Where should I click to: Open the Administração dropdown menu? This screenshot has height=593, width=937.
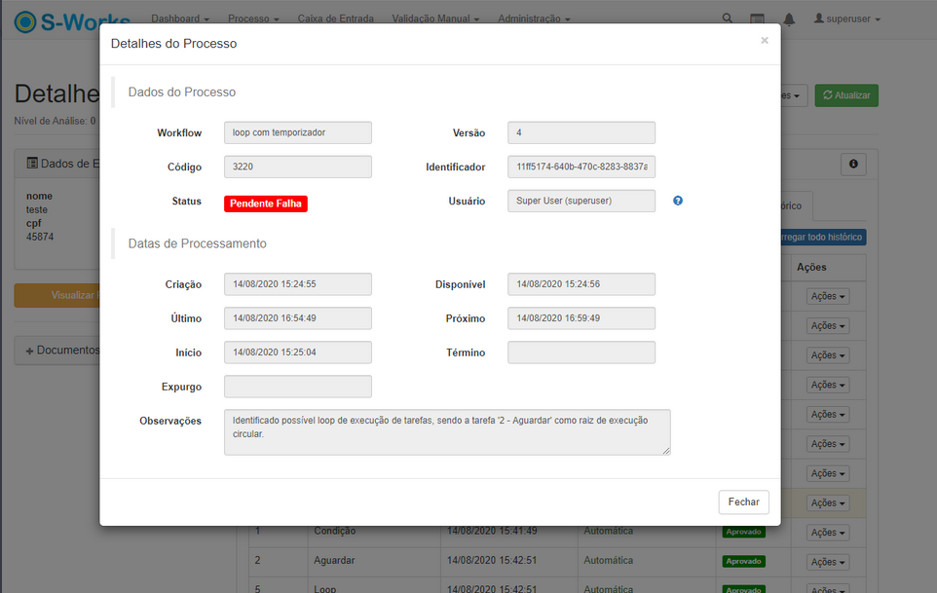(x=534, y=19)
